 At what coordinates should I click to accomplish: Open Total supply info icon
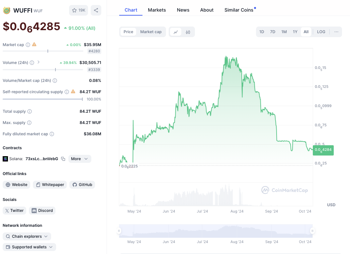point(30,111)
